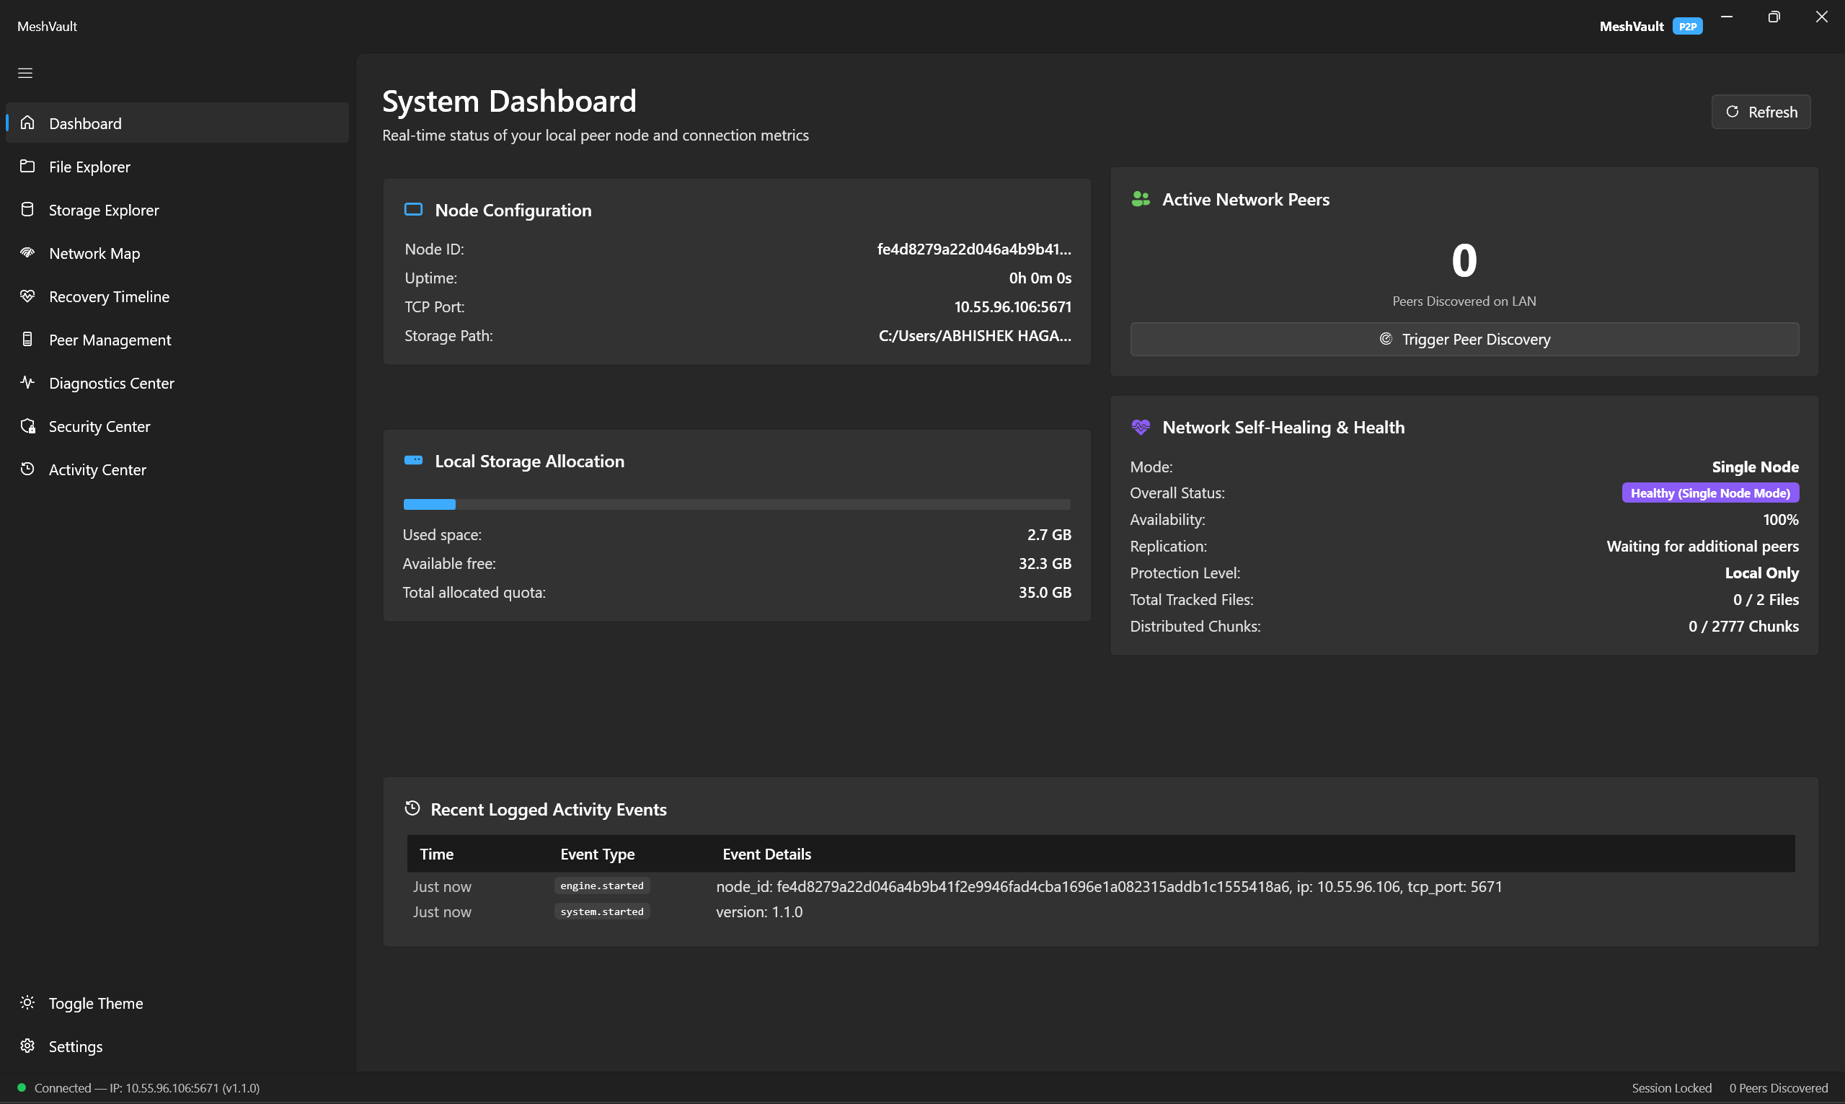
Task: Click the 0 / 2777 Chunks value
Action: pos(1743,626)
